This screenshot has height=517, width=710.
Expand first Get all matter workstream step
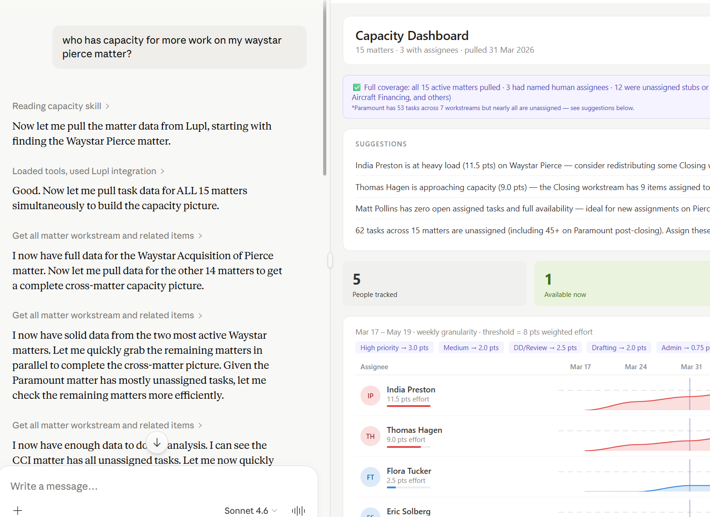coord(107,236)
